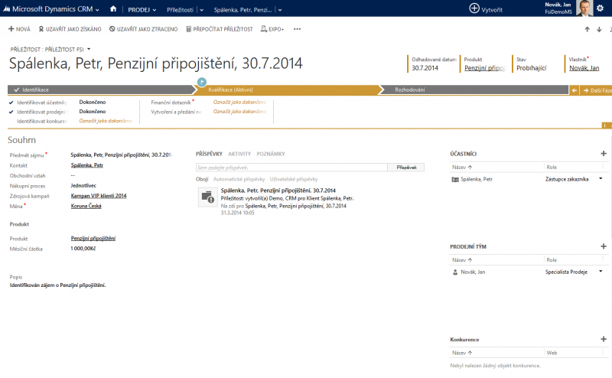The width and height of the screenshot is (612, 378).
Task: Filter by Automatické příspěvky
Action: (x=239, y=179)
